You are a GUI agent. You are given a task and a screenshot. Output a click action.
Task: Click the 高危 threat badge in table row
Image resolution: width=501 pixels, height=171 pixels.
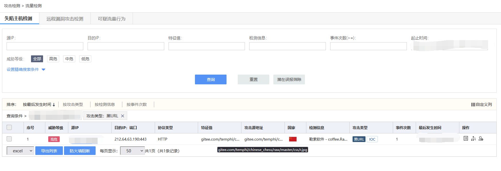click(x=54, y=139)
